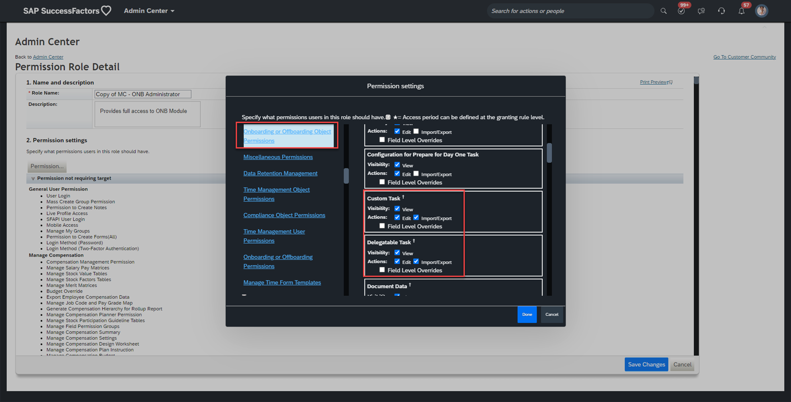Viewport: 791px width, 402px height.
Task: Click the Mobile Access list item
Action: 62,225
